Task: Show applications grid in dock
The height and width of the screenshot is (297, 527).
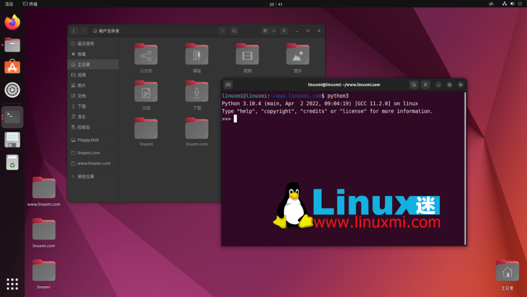Action: 12,284
